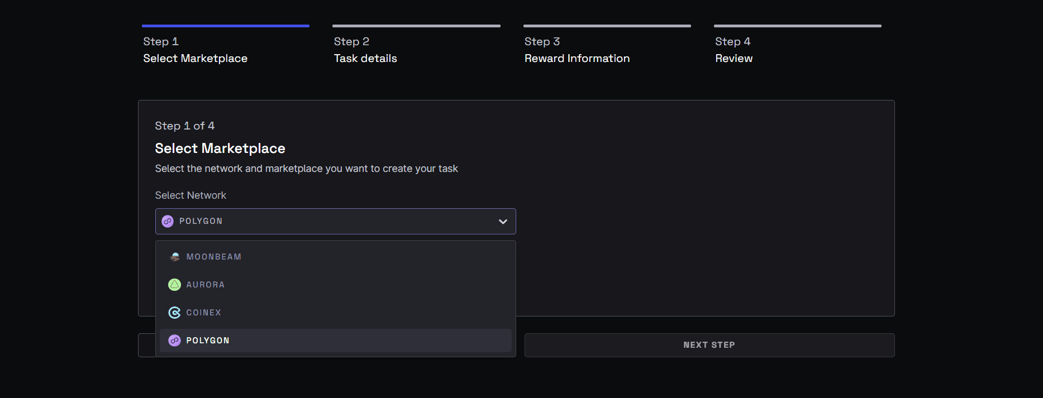
Task: Click the Step 3 progress bar
Action: point(607,26)
